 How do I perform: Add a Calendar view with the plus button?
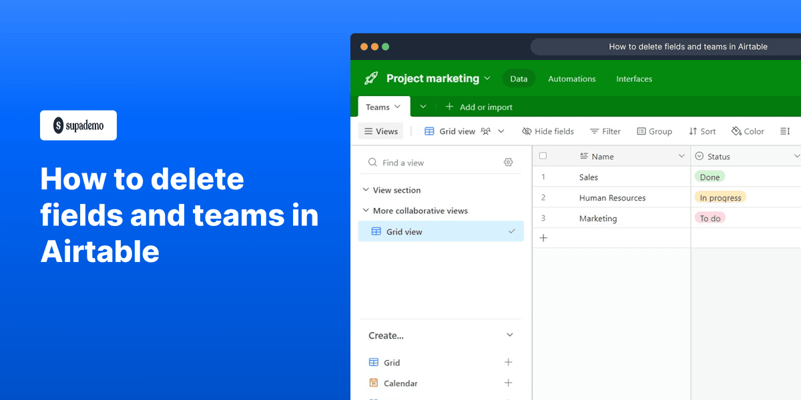point(509,383)
